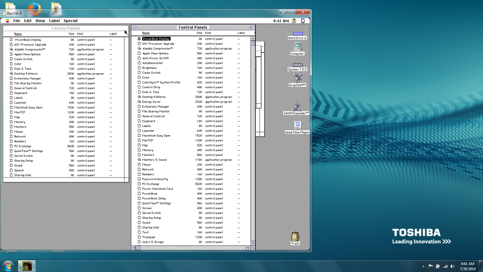Select Energy Saver icon in front window

click(139, 102)
